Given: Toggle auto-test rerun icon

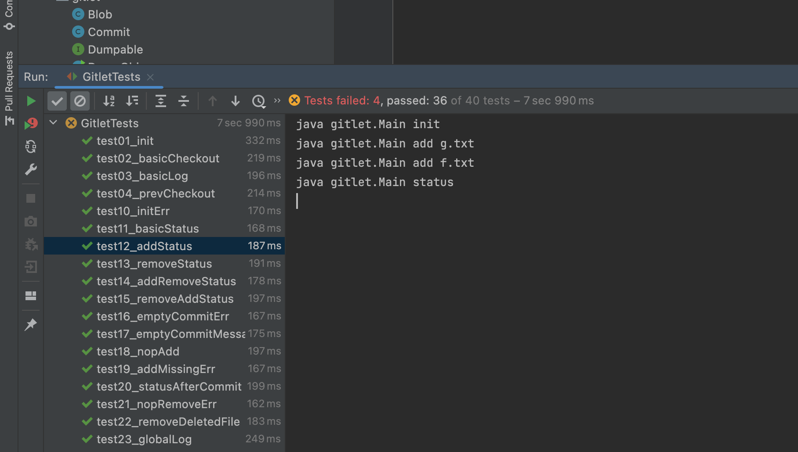Looking at the screenshot, I should (x=31, y=147).
